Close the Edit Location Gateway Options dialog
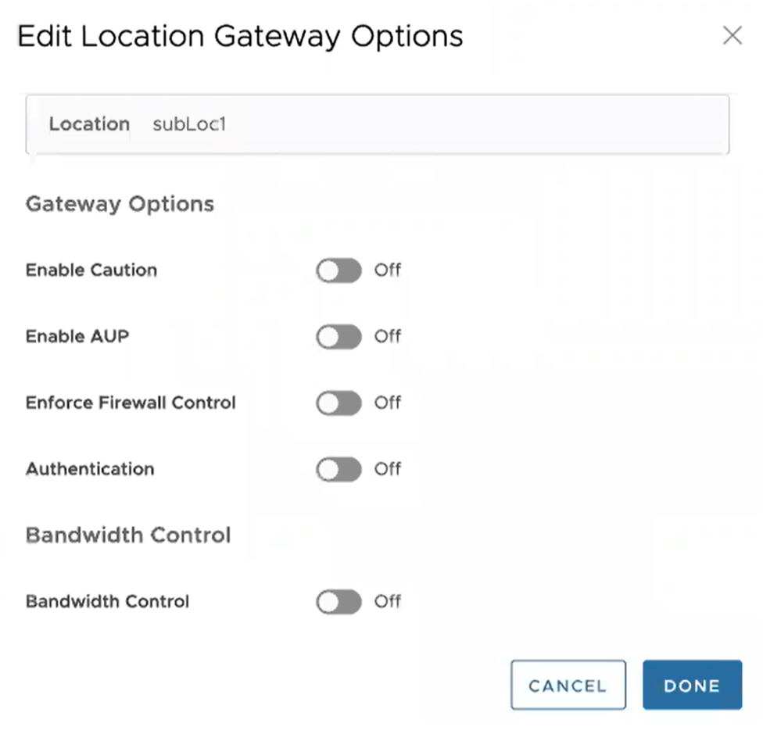Image resolution: width=781 pixels, height=752 pixels. point(732,35)
